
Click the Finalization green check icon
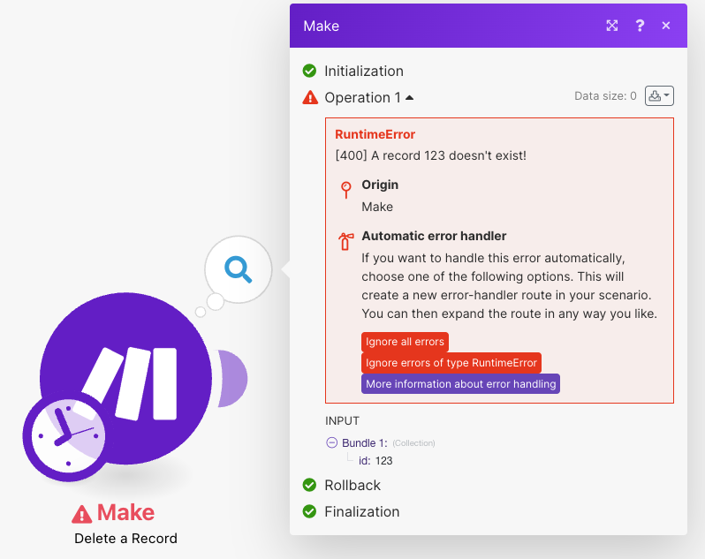pyautogui.click(x=309, y=511)
